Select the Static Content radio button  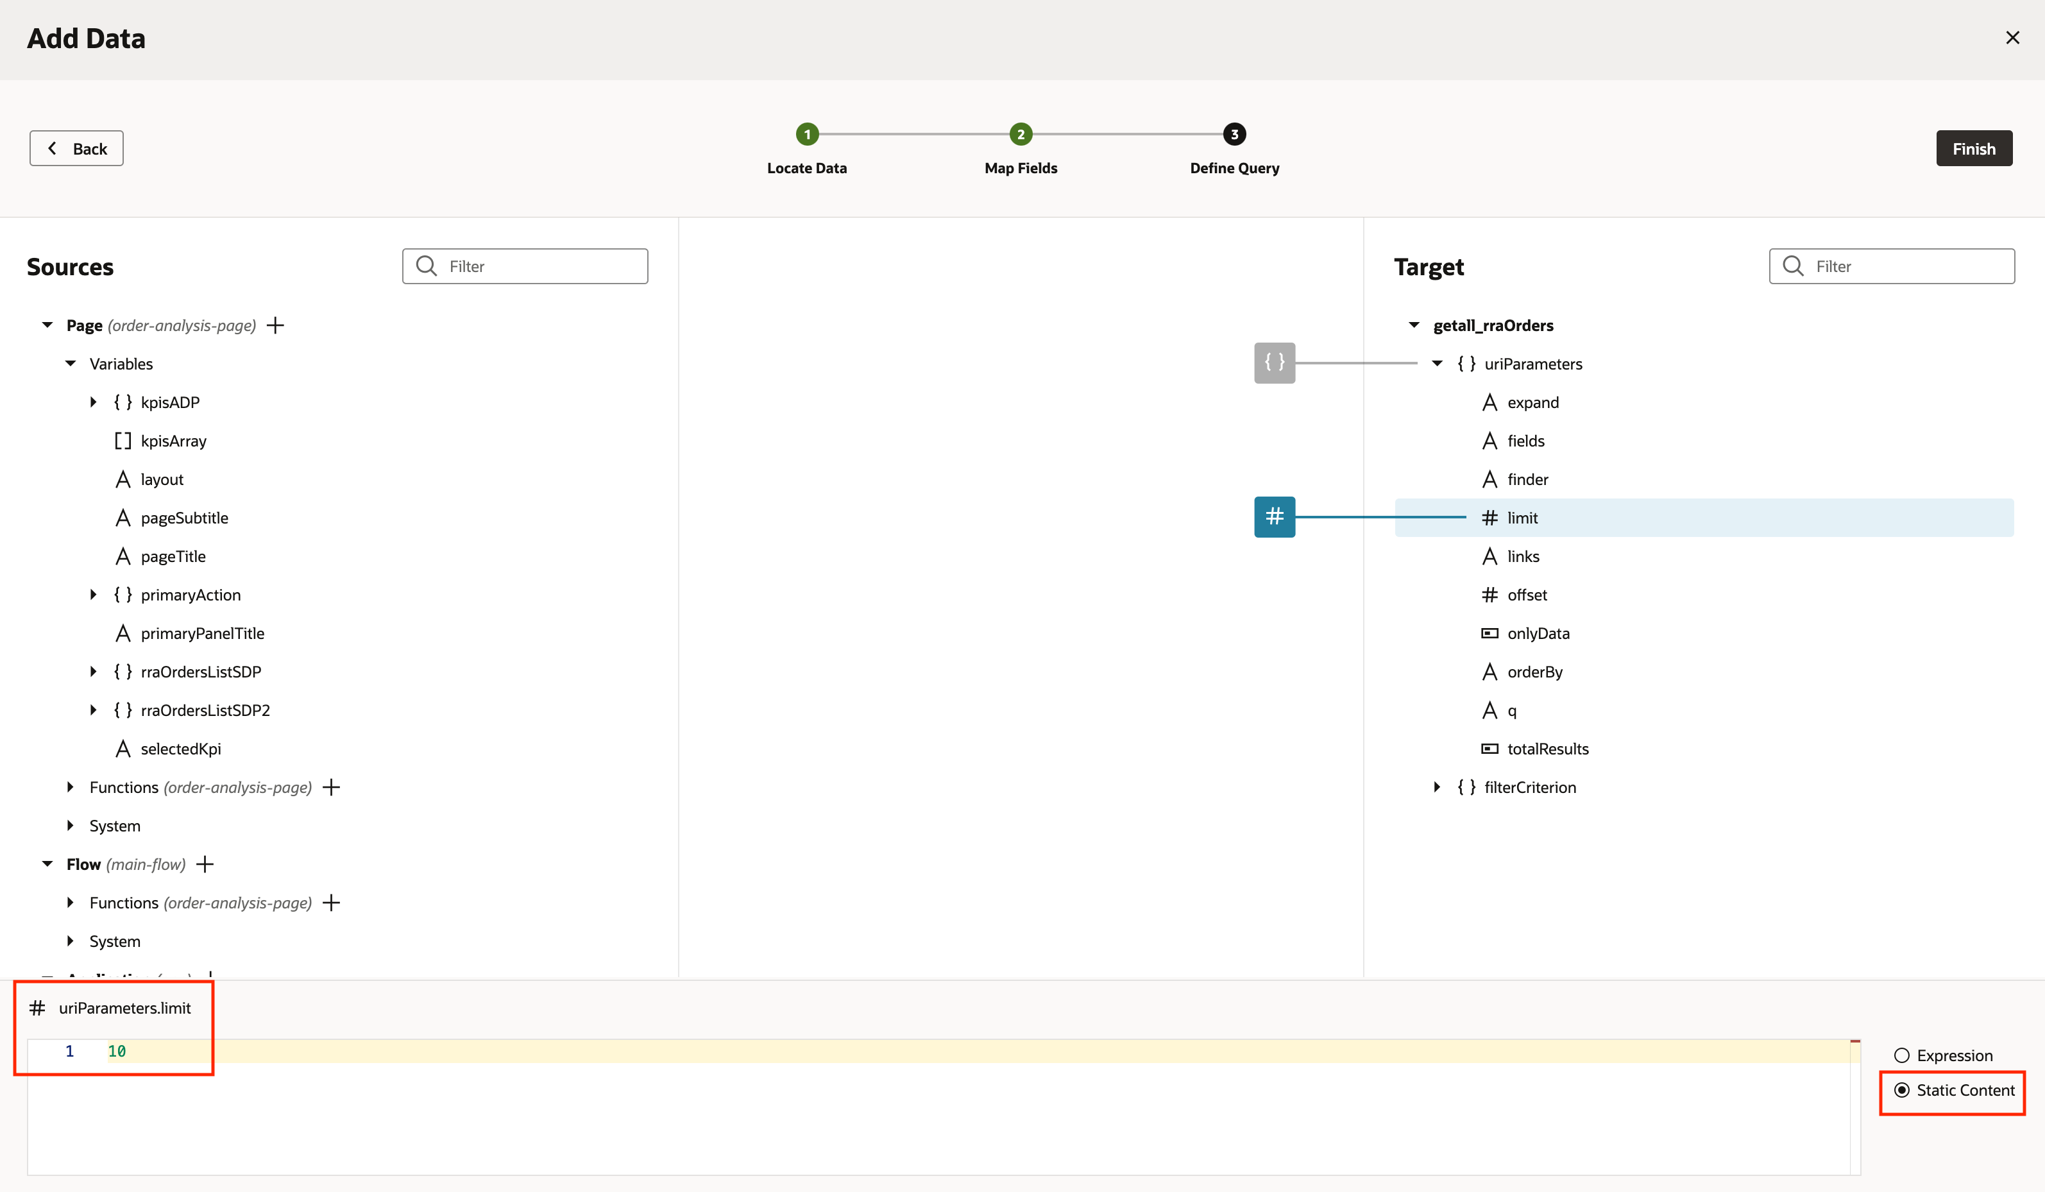[x=1903, y=1090]
